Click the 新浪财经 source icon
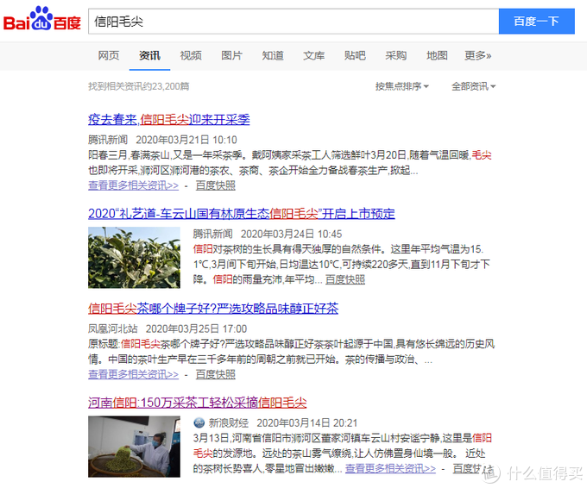The image size is (587, 488). (x=199, y=423)
